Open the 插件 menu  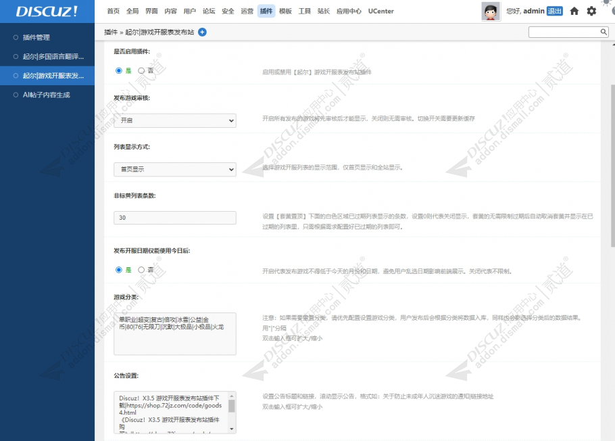(x=266, y=11)
